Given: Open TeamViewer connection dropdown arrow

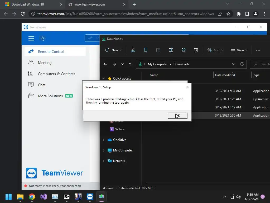Looking at the screenshot, I should click(97, 38).
